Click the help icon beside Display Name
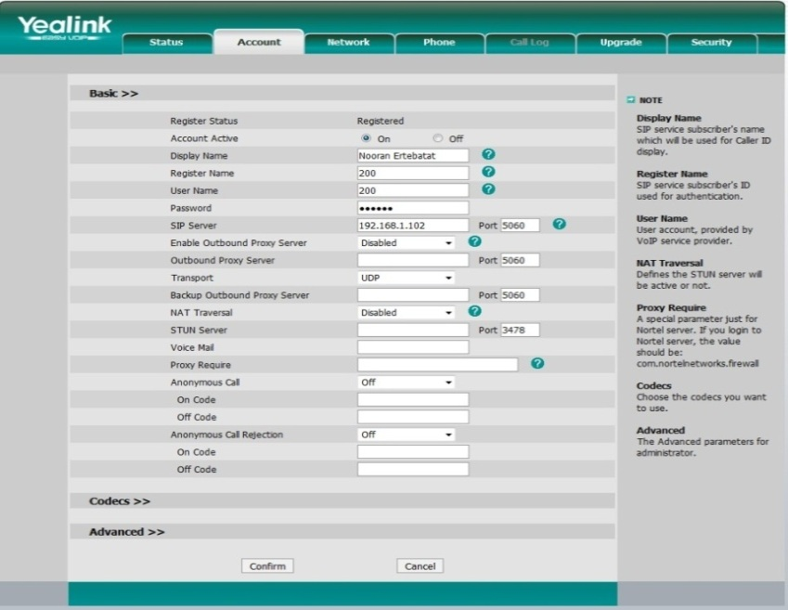788x610 pixels. pos(488,154)
